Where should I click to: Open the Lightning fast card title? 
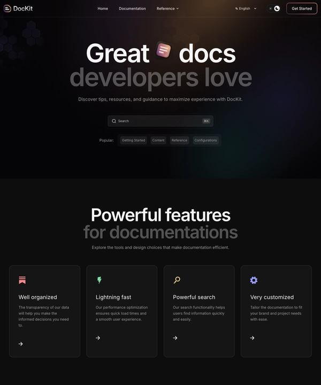tap(113, 297)
